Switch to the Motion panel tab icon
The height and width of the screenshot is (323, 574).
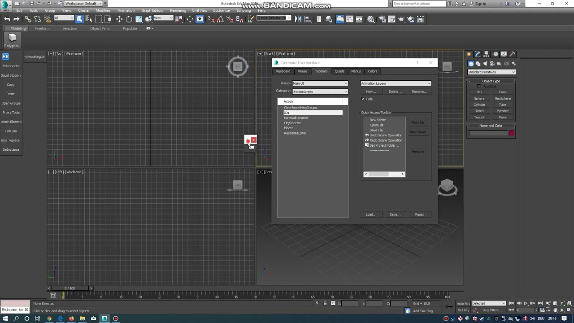click(x=495, y=54)
